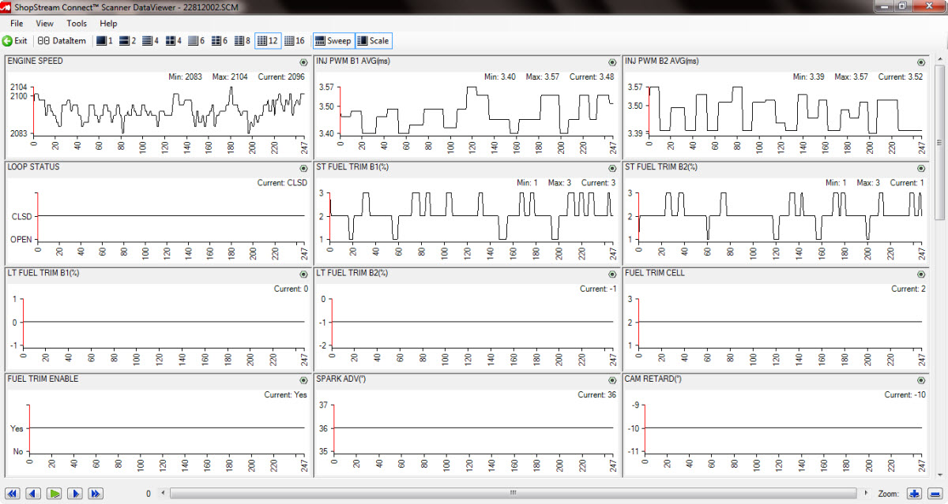
Task: Click the vertical scrollbar thumb
Action: (x=941, y=143)
